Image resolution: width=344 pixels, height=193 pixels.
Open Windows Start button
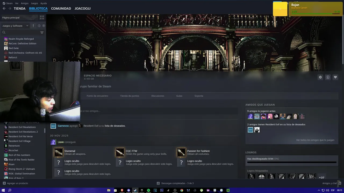coord(3,190)
